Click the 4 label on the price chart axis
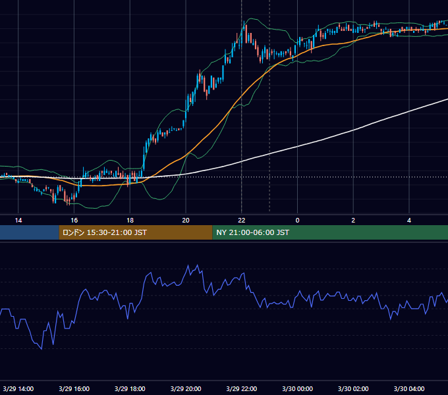This screenshot has width=448, height=395. (409, 221)
